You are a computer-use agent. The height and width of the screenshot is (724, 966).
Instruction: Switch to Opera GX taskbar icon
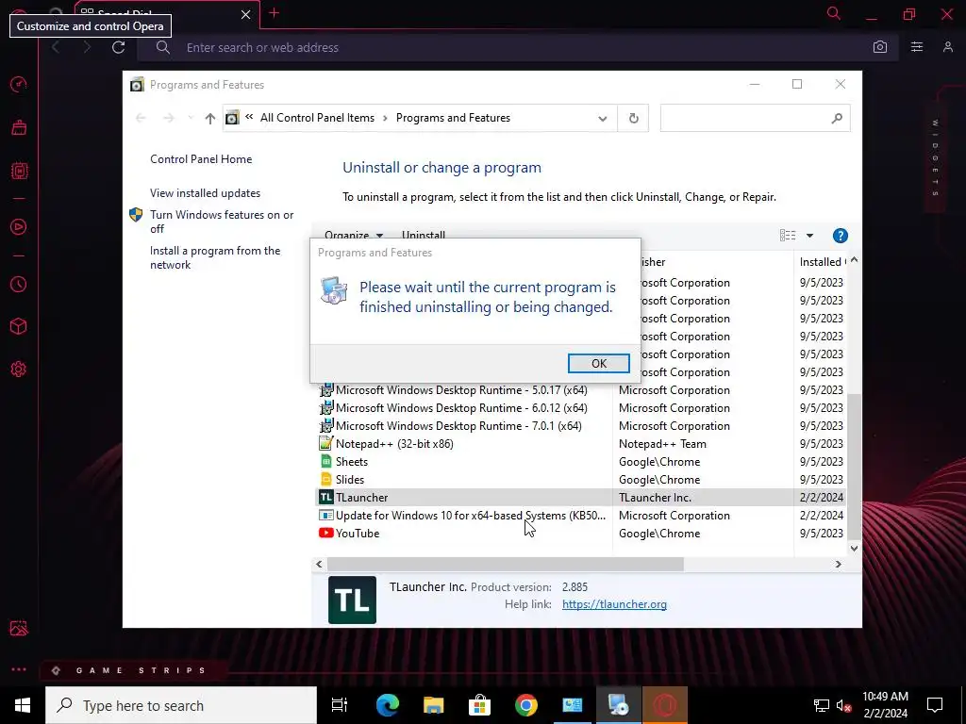[x=665, y=705]
